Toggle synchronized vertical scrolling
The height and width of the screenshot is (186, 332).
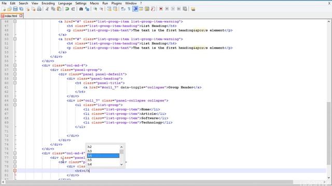pyautogui.click(x=109, y=9)
